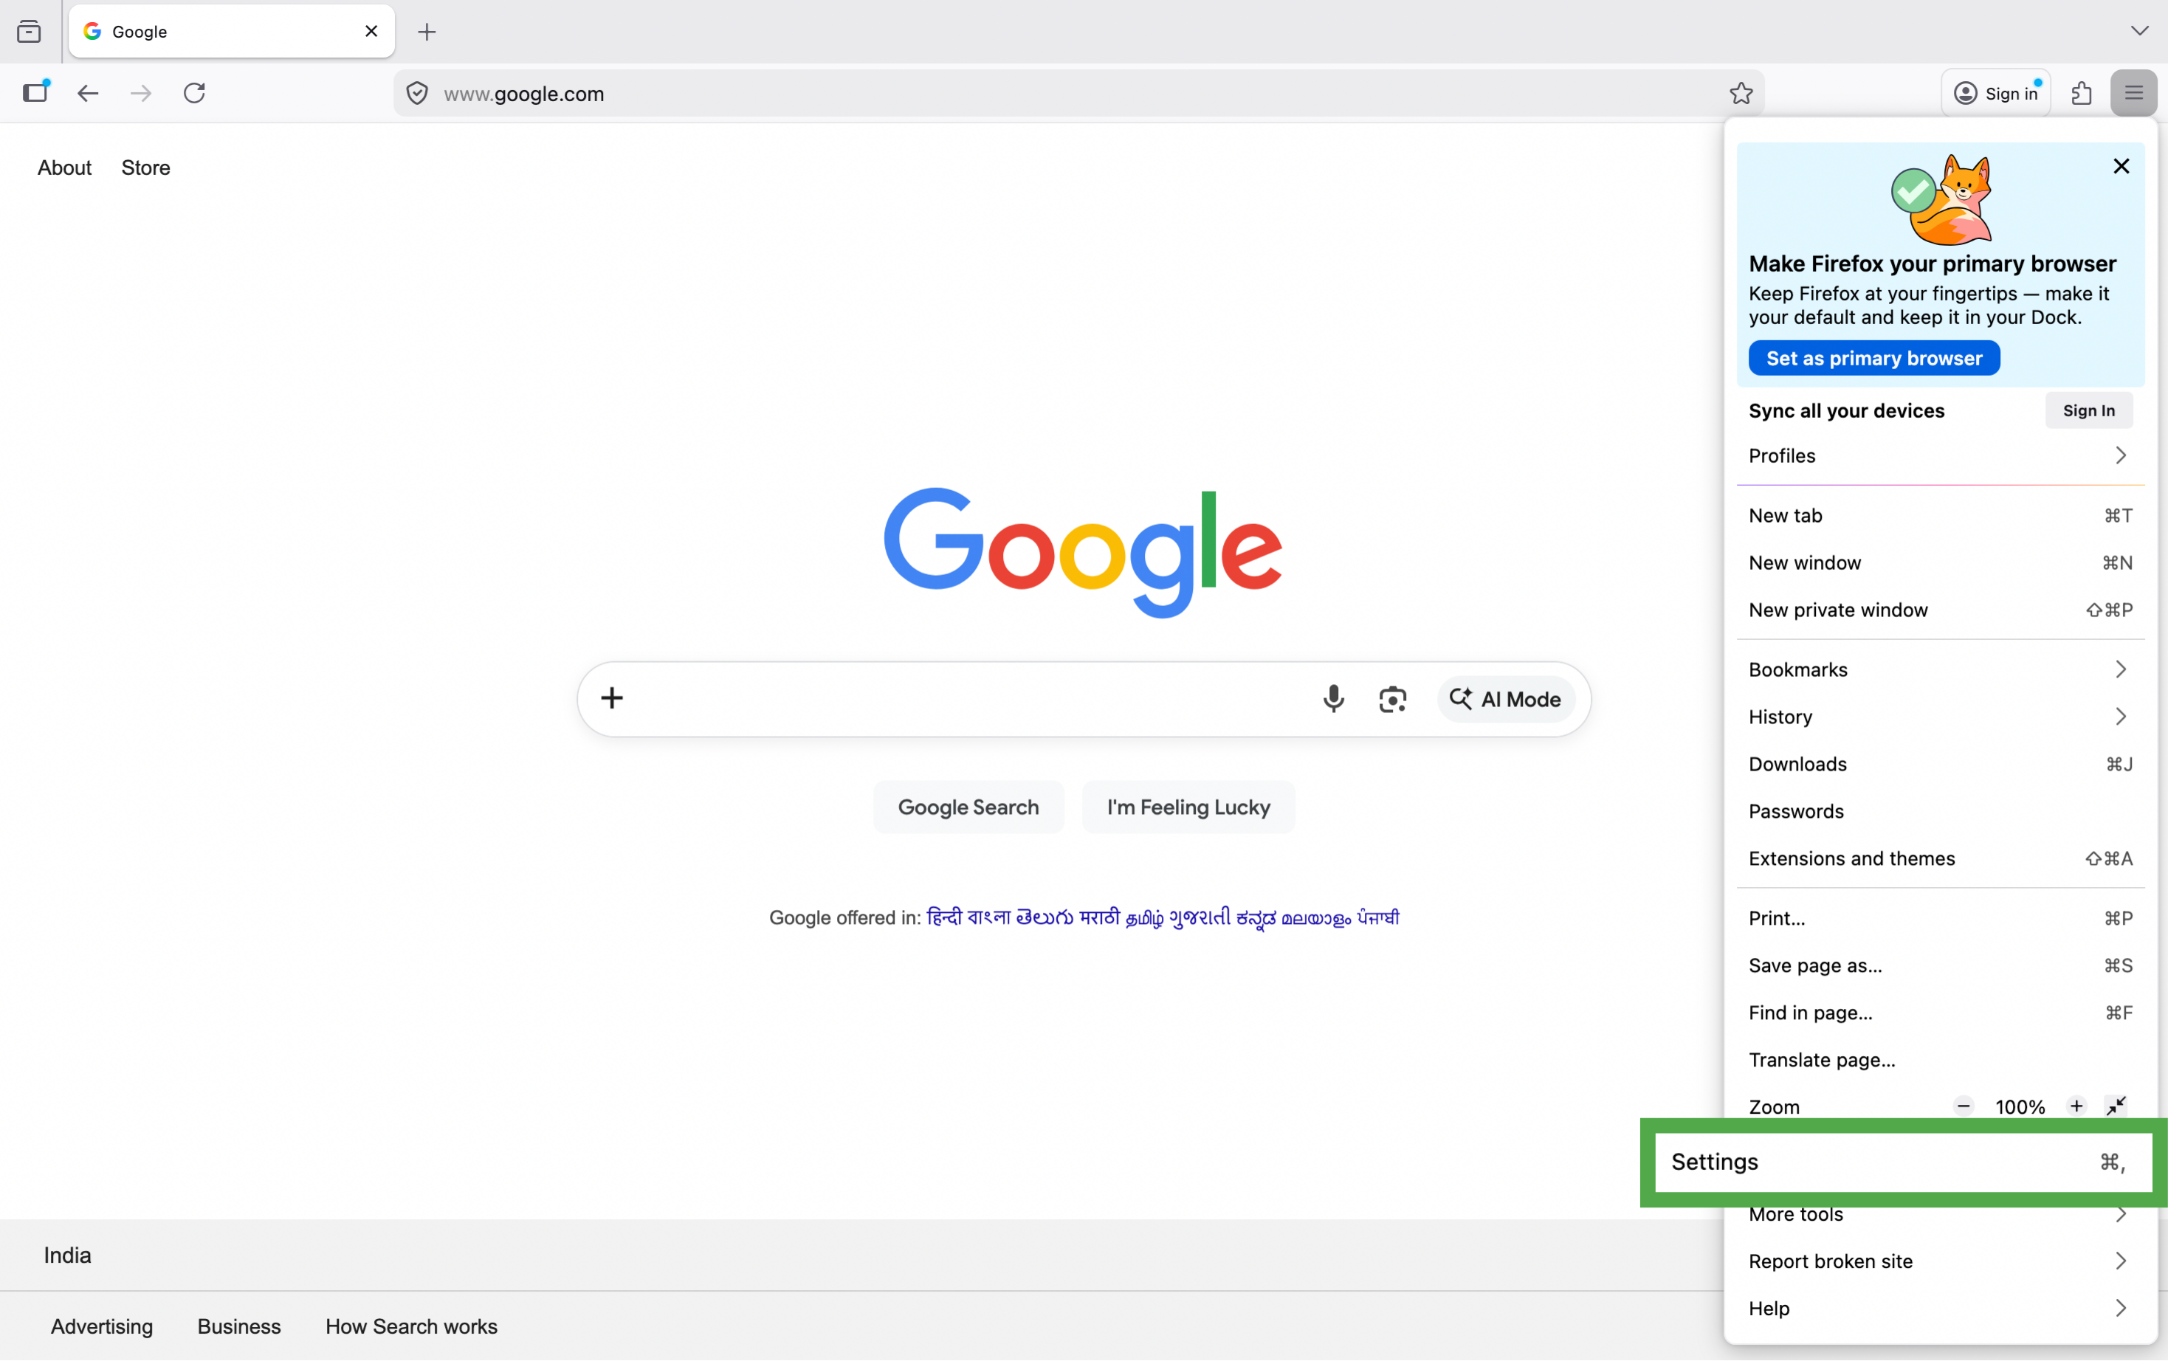Screen dimensions: 2168x1361
Task: Open the About link
Action: [64, 168]
